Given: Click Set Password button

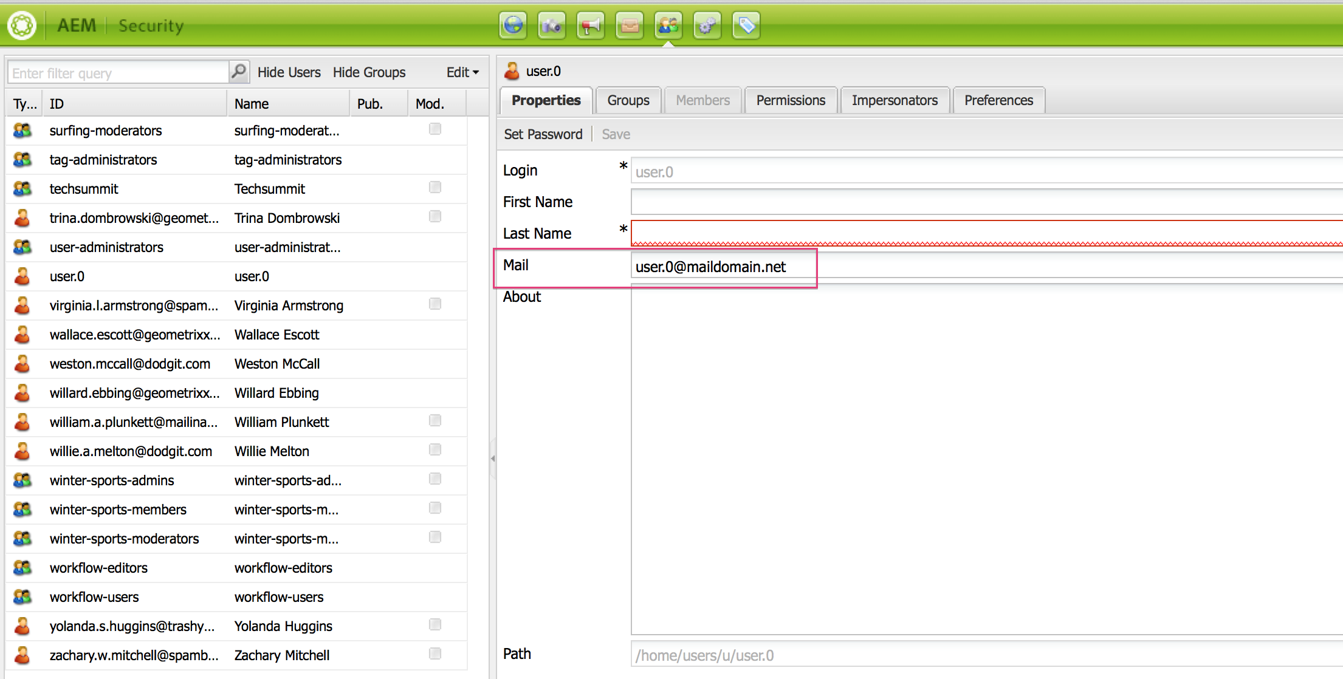Looking at the screenshot, I should coord(543,134).
